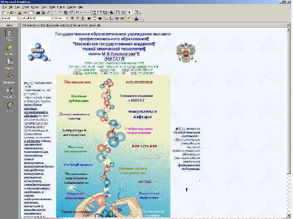Click Increase Indent icon

(x=122, y=18)
